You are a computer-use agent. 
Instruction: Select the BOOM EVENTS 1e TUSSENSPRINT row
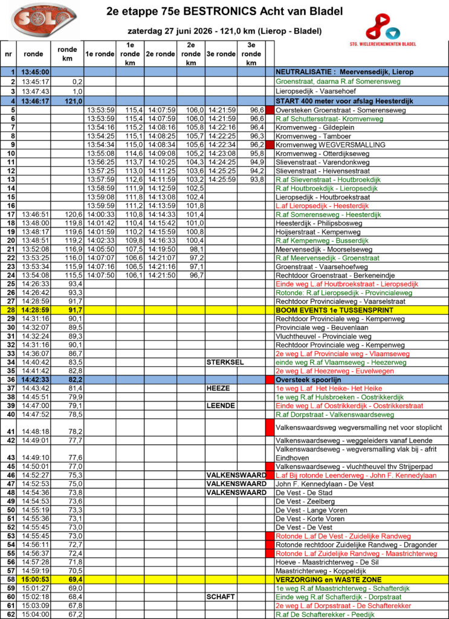point(224,310)
